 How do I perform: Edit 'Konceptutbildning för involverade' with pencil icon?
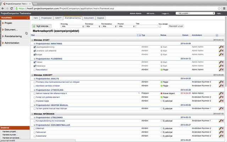(x=220, y=121)
